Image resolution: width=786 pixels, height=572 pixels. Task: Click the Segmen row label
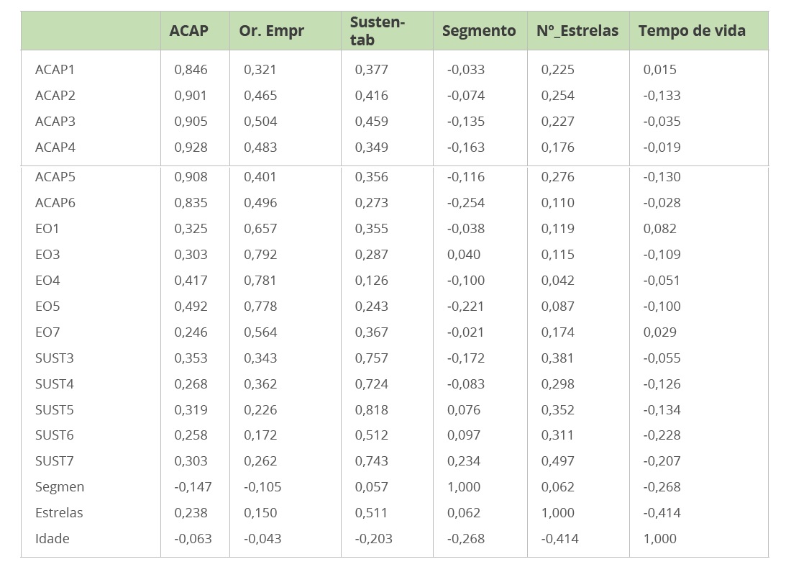(59, 487)
